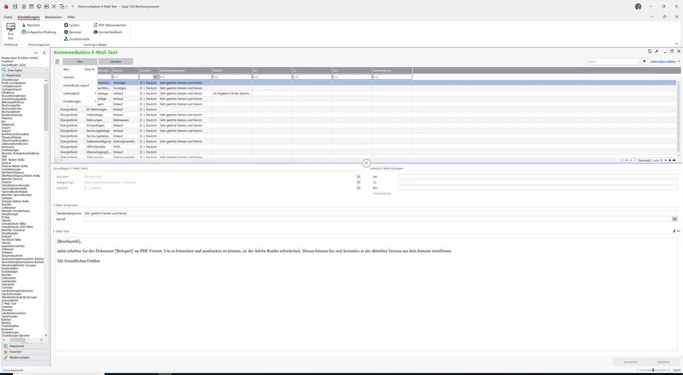Click the edit pencil icon for E-Mail-Text
The height and width of the screenshot is (375, 683).
tap(674, 231)
